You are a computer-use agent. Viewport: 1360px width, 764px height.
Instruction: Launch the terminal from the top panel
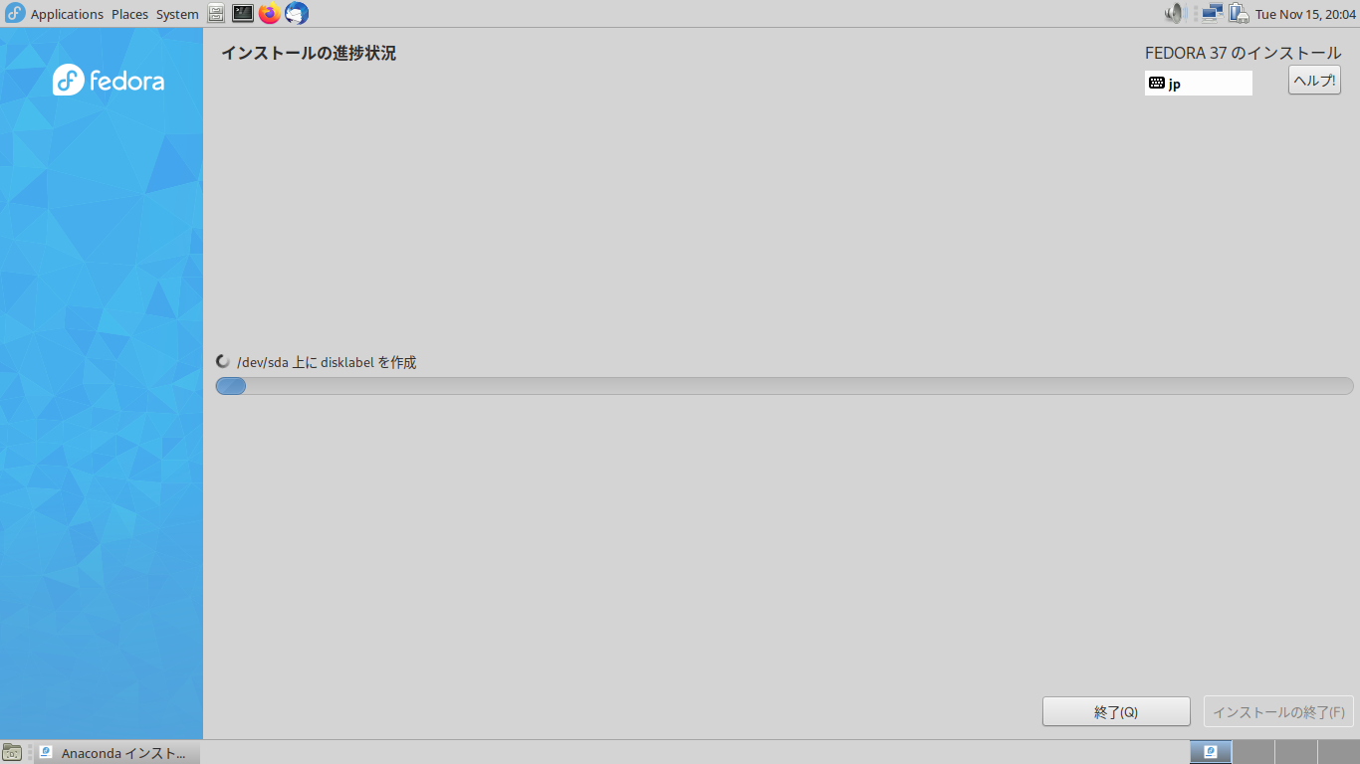(243, 13)
